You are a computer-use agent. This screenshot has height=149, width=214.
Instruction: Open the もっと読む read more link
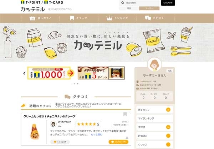coord(97,134)
